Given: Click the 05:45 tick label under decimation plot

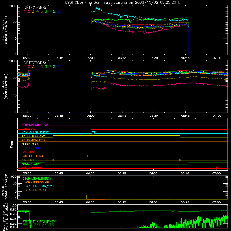Looking at the screenshot, I should (x=59, y=202).
